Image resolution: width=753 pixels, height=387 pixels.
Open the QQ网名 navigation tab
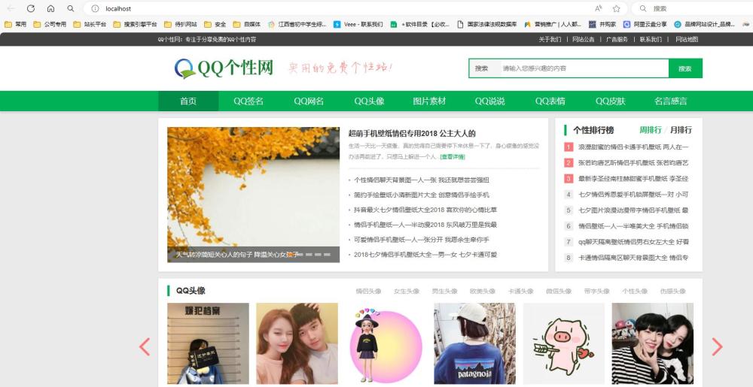[309, 101]
